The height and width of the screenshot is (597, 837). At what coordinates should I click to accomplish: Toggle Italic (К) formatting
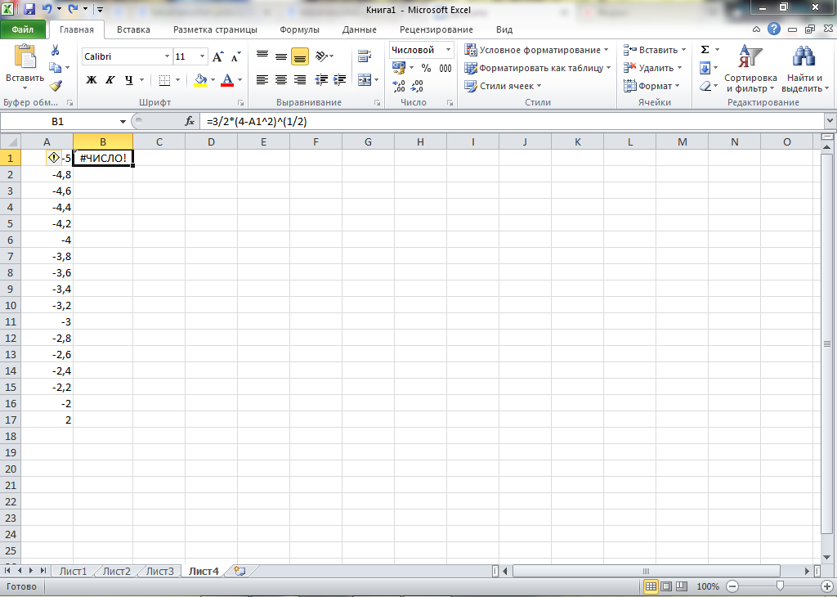coord(110,80)
